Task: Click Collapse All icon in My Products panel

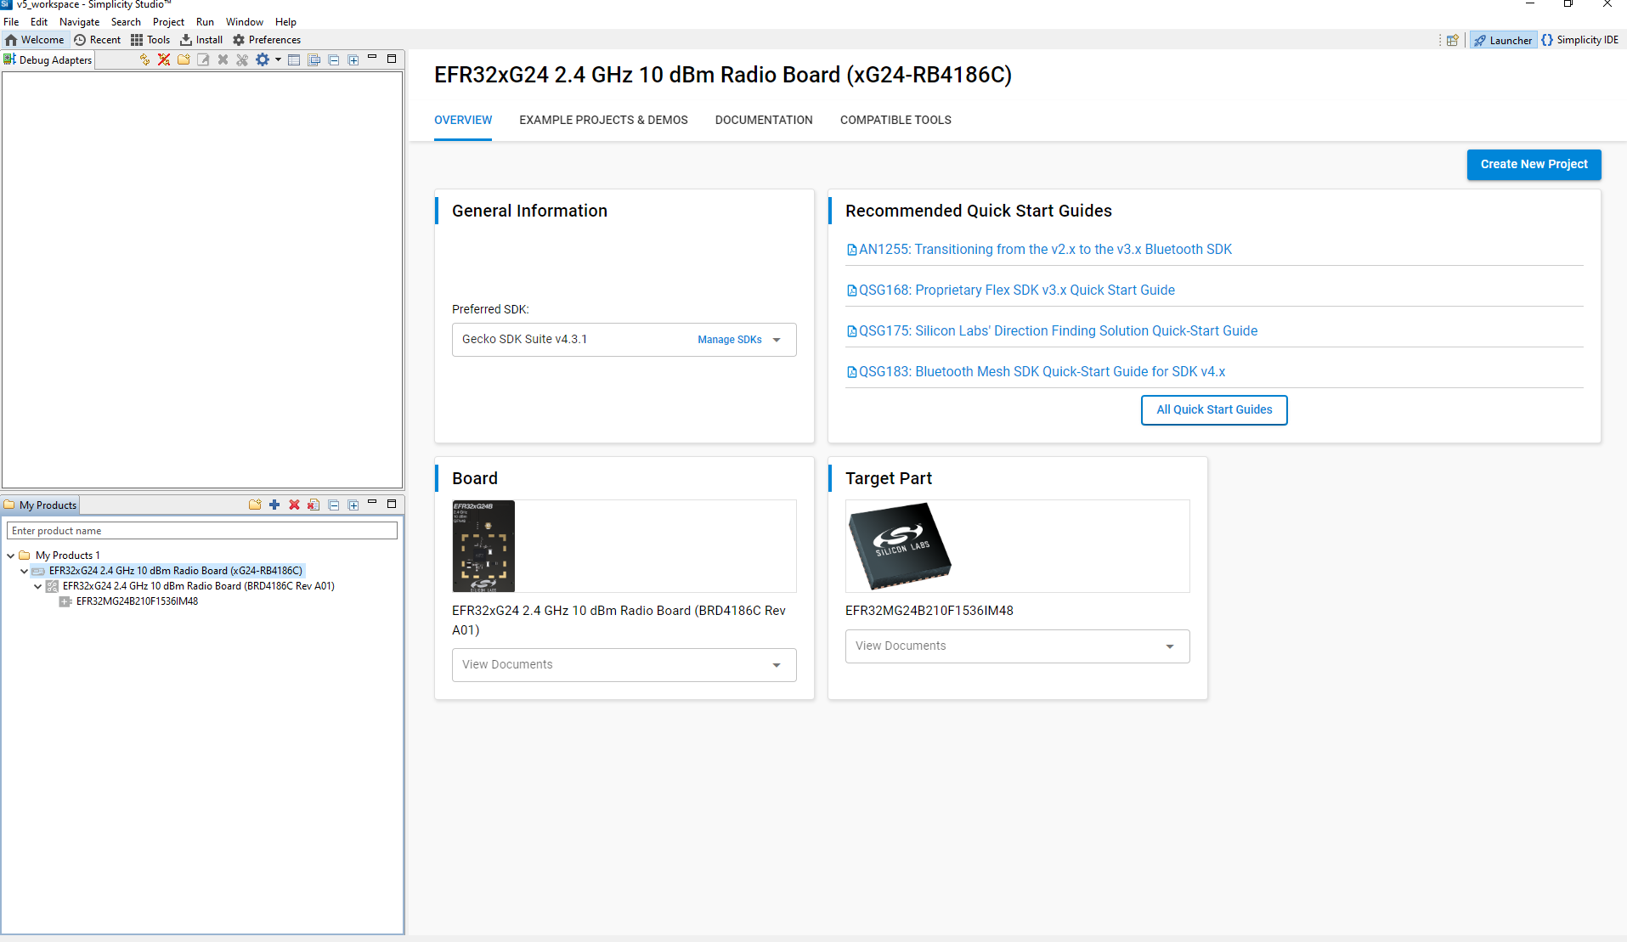Action: pyautogui.click(x=334, y=505)
